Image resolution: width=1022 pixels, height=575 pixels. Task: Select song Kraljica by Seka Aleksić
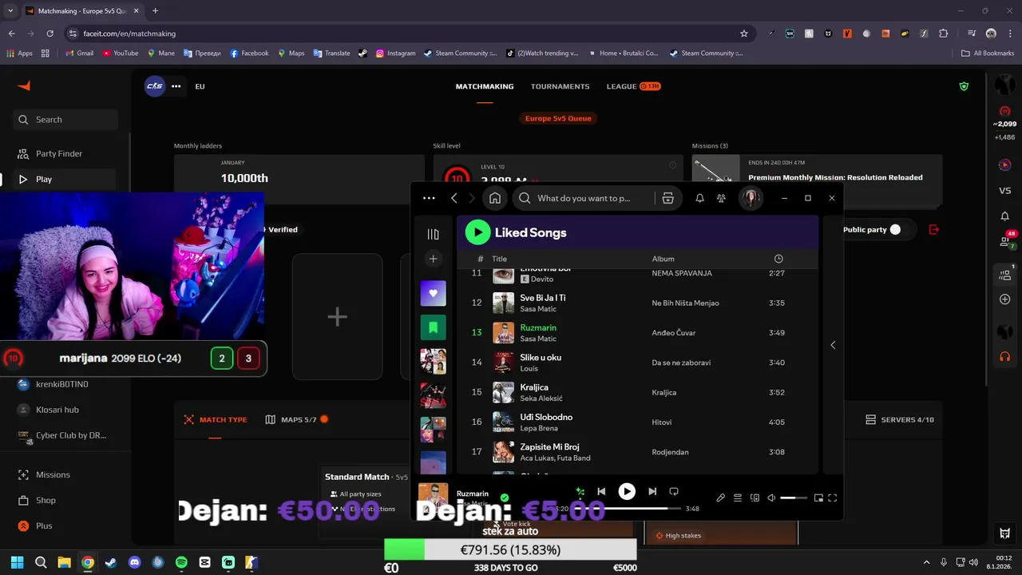(x=638, y=392)
